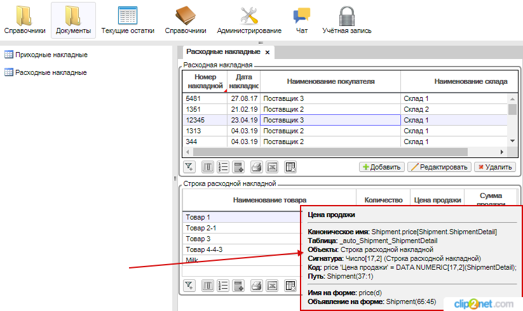
Task: Click the vertical sidebar splitter handle
Action: pyautogui.click(x=175, y=178)
